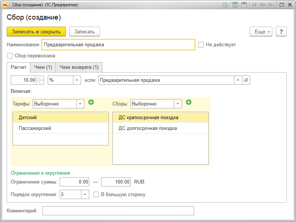This screenshot has height=222, width=296.
Task: Open the Чеки возврата (1) tab
Action: tap(79, 67)
